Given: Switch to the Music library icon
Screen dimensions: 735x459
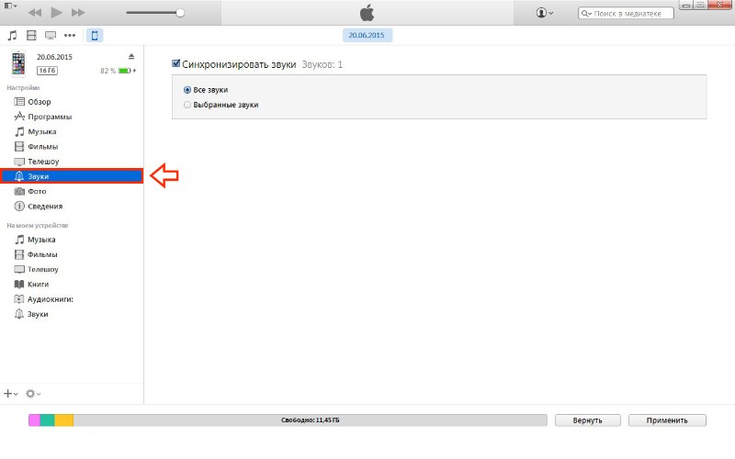Looking at the screenshot, I should tap(13, 35).
